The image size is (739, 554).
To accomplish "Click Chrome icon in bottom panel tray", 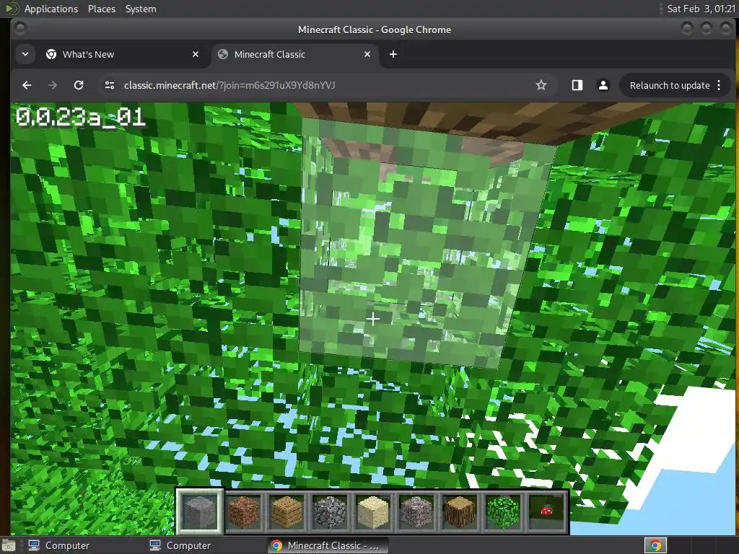I will pyautogui.click(x=655, y=545).
